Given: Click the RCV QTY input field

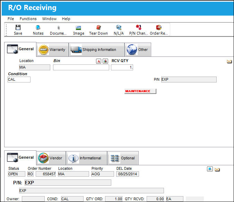Looking at the screenshot, I should [x=122, y=68].
